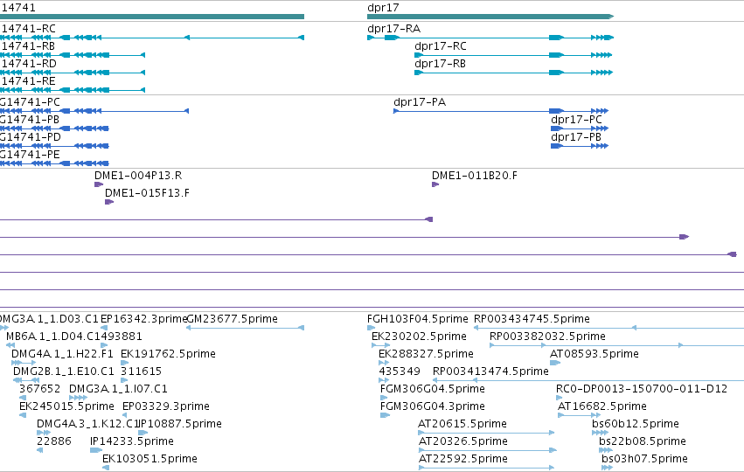Select the bs03h07.5prime EST label
Screen dimensions: 744x472
pyautogui.click(x=644, y=460)
